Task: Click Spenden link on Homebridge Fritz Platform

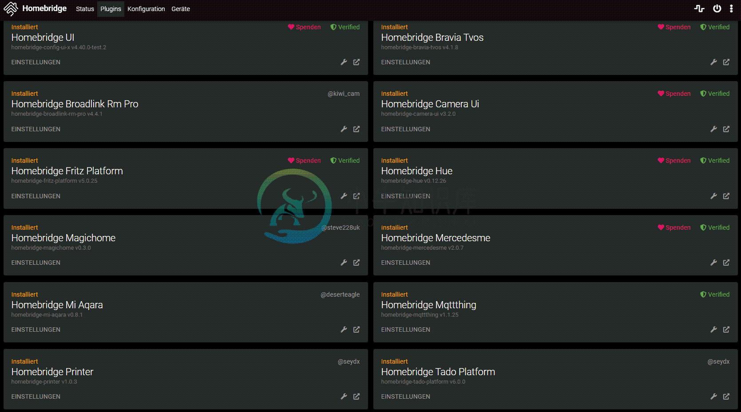Action: point(304,161)
